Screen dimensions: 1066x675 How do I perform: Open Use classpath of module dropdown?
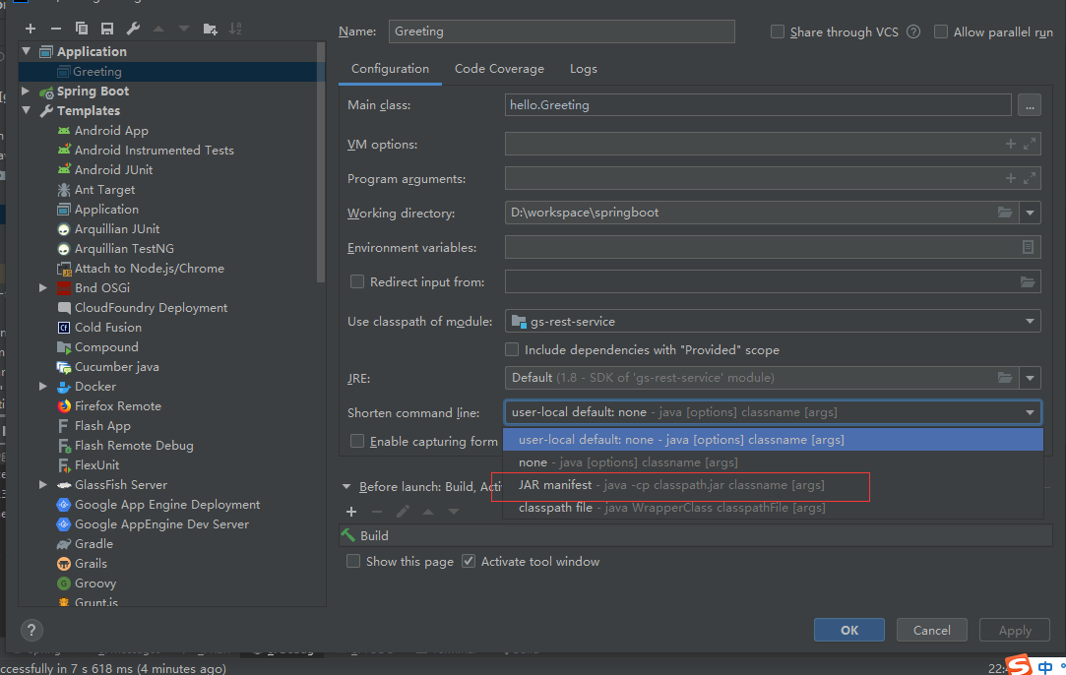1030,322
